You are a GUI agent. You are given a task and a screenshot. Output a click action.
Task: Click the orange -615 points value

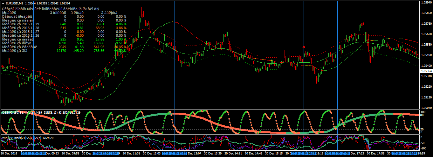pyautogui.click(x=63, y=28)
